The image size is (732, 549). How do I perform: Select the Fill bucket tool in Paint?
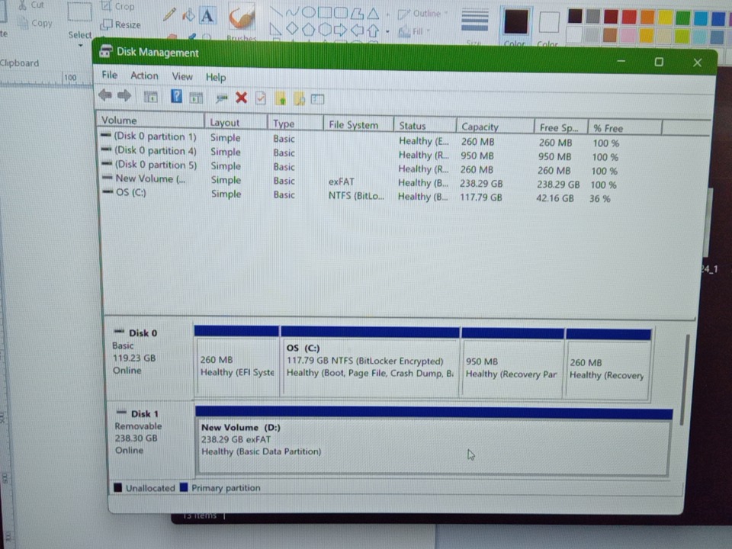pos(188,15)
